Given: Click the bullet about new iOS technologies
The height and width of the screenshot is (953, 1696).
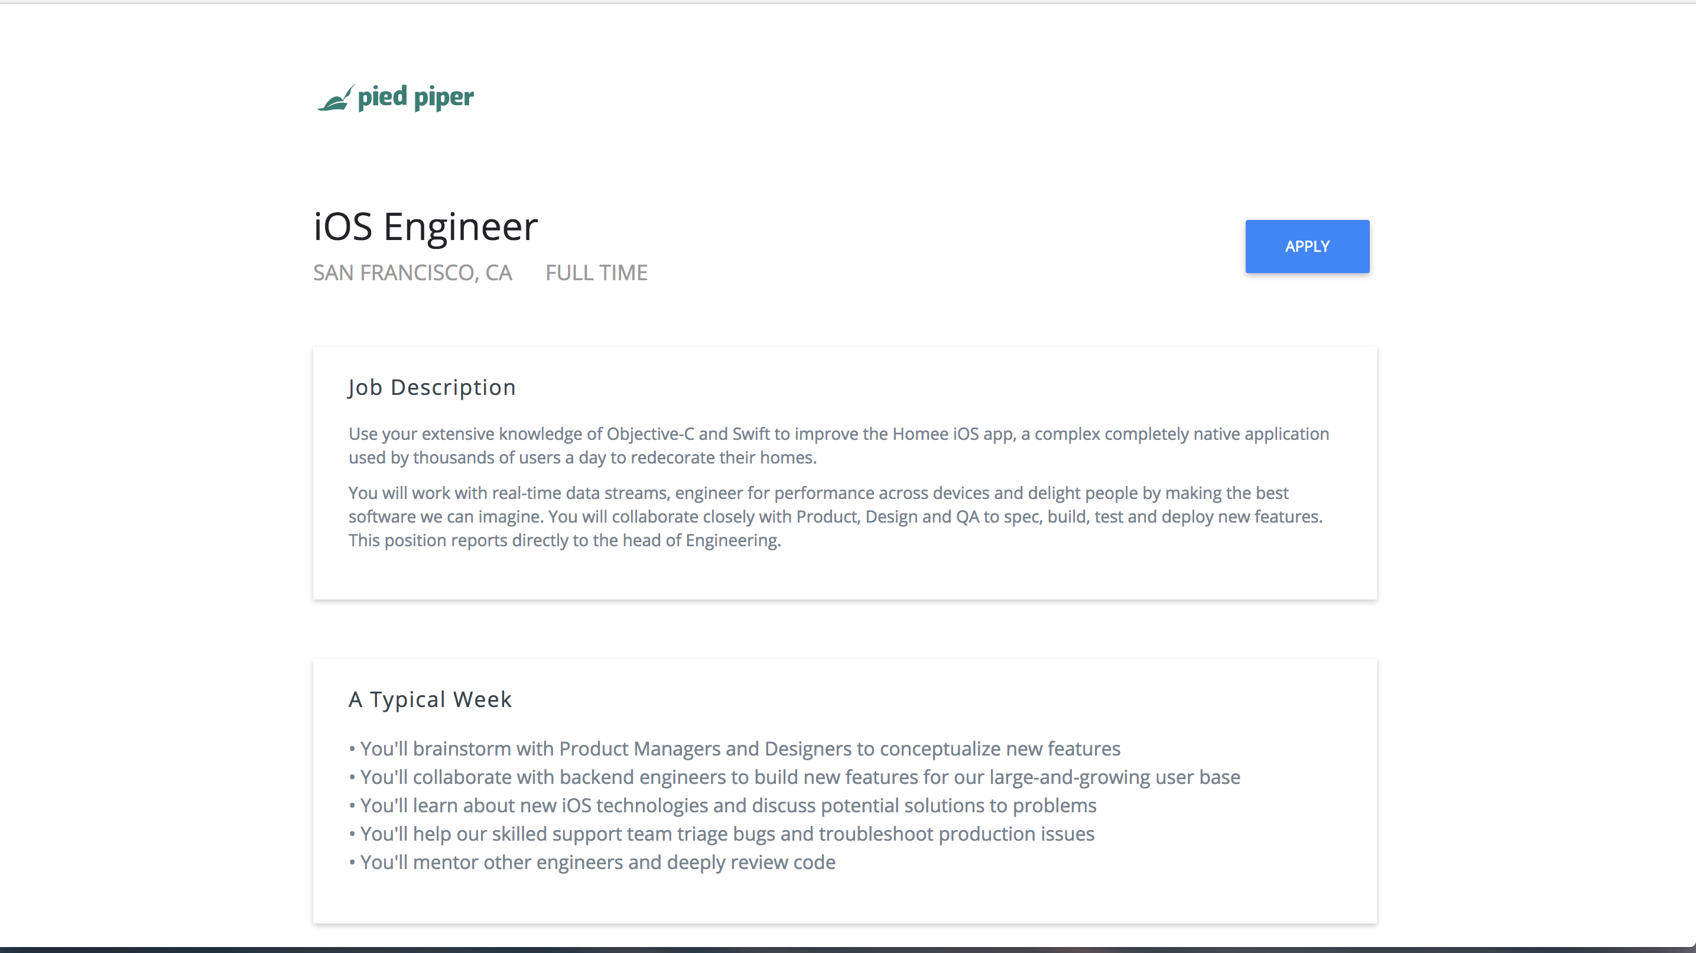Looking at the screenshot, I should [x=723, y=805].
